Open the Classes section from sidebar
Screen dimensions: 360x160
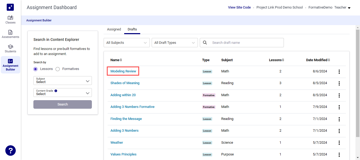click(x=10, y=19)
